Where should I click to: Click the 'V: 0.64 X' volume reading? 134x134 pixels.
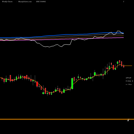coord(129,81)
